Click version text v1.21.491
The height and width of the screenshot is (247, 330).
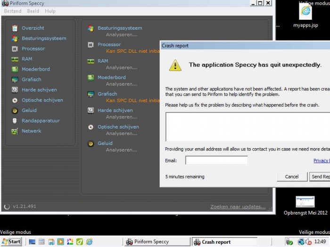(25, 207)
